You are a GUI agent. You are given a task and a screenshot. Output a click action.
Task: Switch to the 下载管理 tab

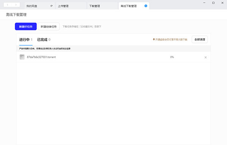click(102, 6)
